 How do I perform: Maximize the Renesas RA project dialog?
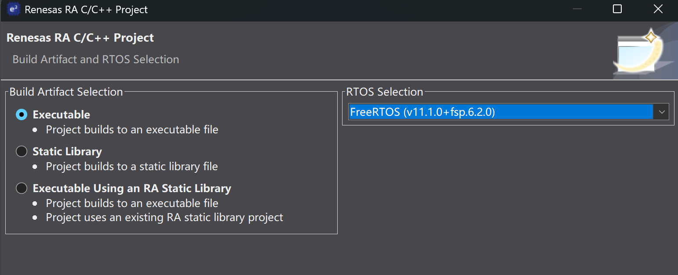[617, 9]
